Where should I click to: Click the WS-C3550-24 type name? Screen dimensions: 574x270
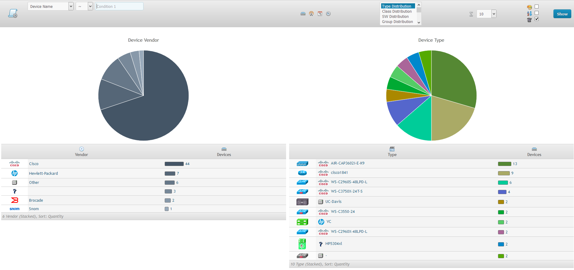[x=343, y=212]
